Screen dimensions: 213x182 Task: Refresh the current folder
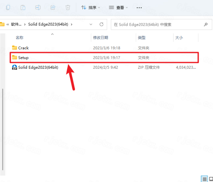click(101, 25)
